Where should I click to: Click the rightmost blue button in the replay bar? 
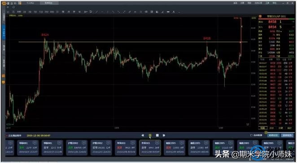287,135
